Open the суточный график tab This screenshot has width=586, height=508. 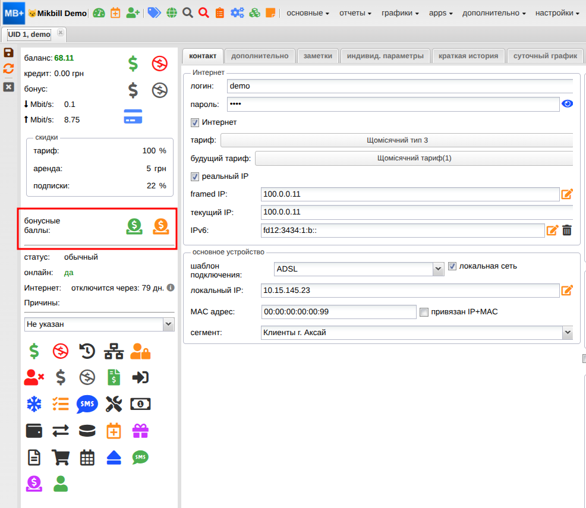tap(545, 56)
